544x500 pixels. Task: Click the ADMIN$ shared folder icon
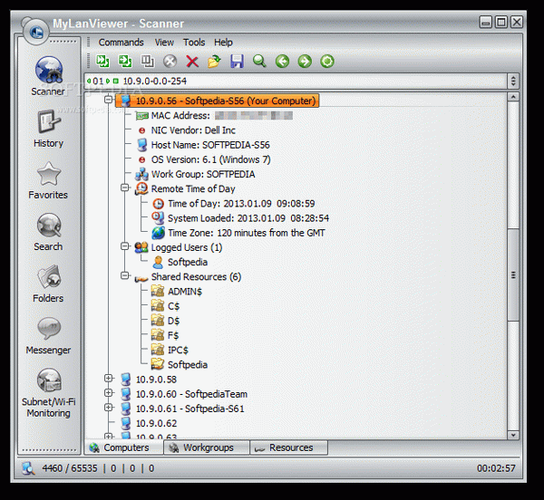158,291
